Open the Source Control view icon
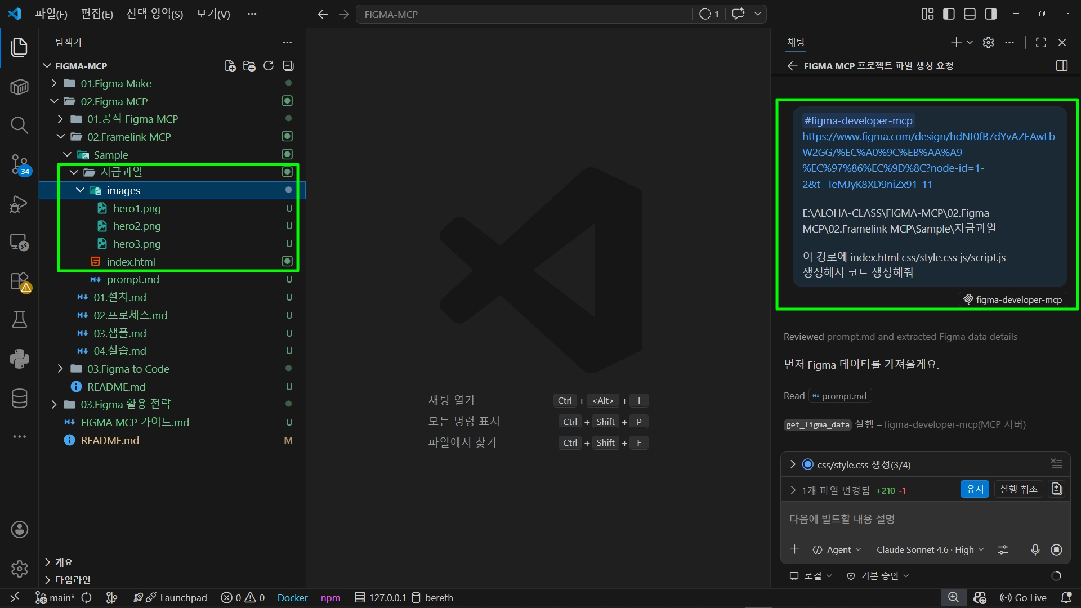This screenshot has width=1081, height=608. (x=19, y=164)
